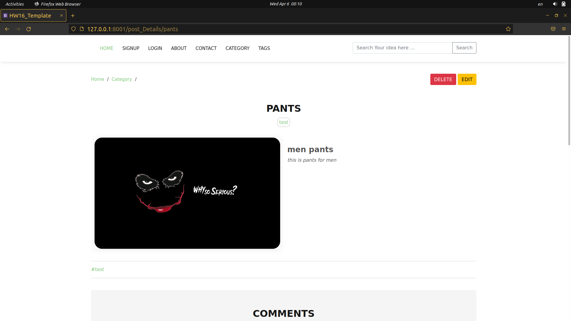Go to the SIGNUP page
The image size is (571, 321).
pos(131,48)
